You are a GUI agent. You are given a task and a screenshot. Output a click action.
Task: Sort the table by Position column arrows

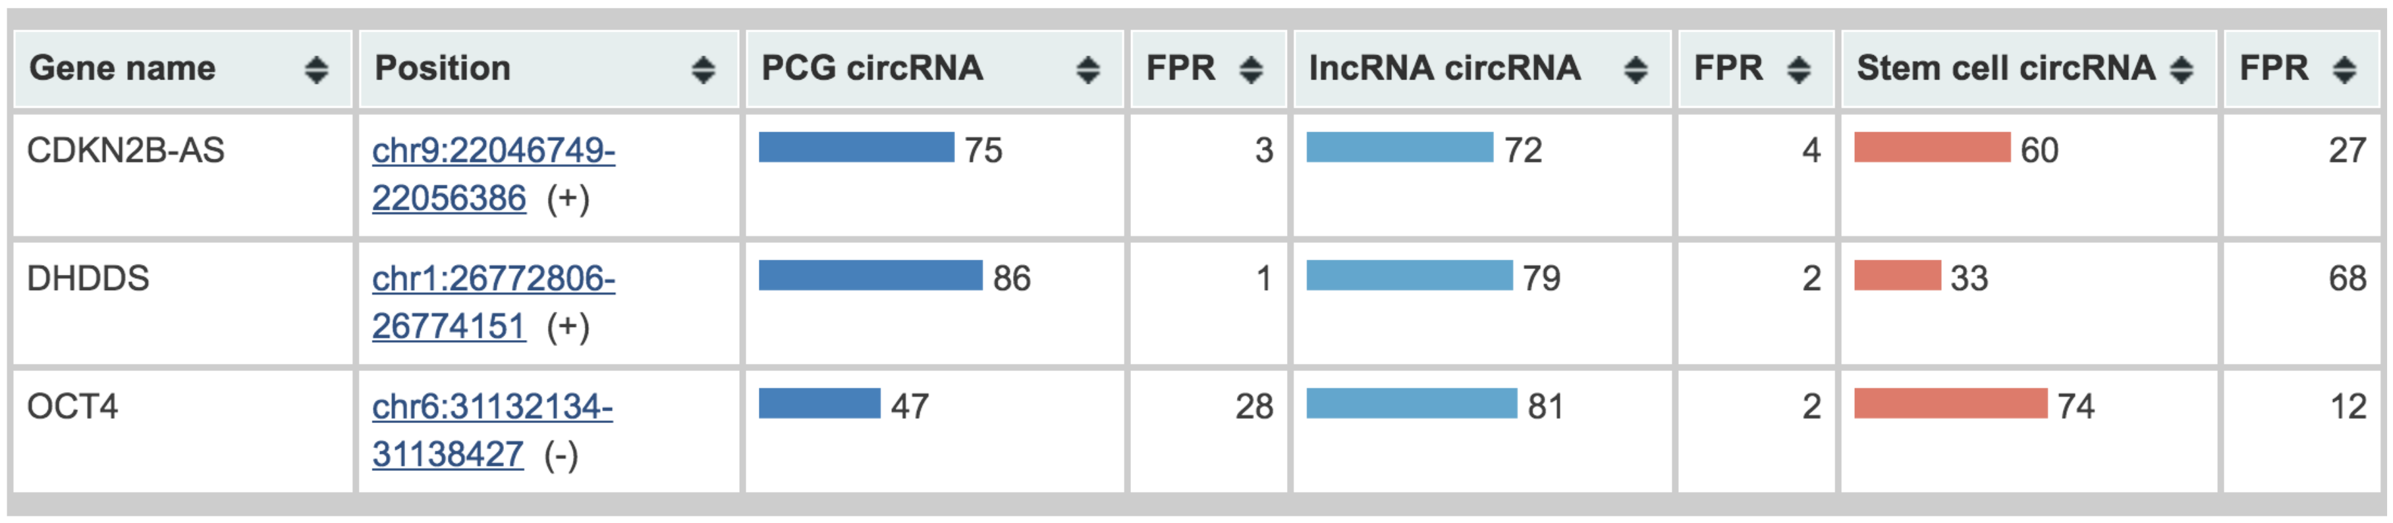(x=703, y=70)
